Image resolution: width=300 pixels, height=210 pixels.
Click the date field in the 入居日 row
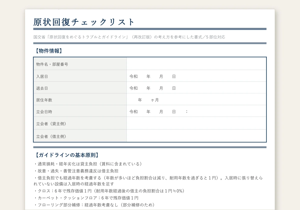pyautogui.click(x=196, y=76)
